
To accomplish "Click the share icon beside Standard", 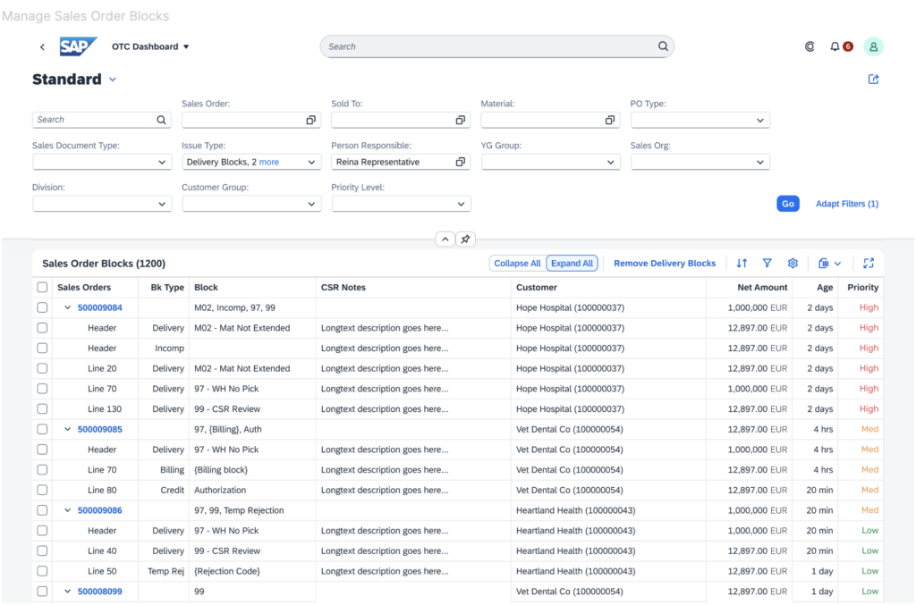I will [x=873, y=79].
